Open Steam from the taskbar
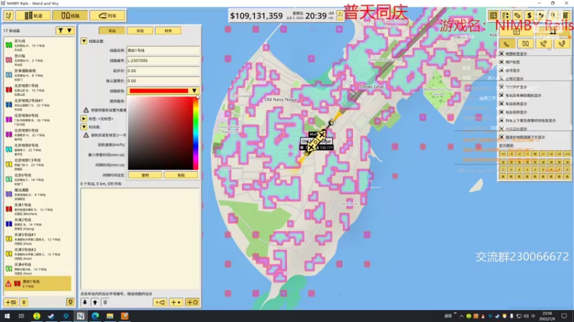 coord(51,316)
